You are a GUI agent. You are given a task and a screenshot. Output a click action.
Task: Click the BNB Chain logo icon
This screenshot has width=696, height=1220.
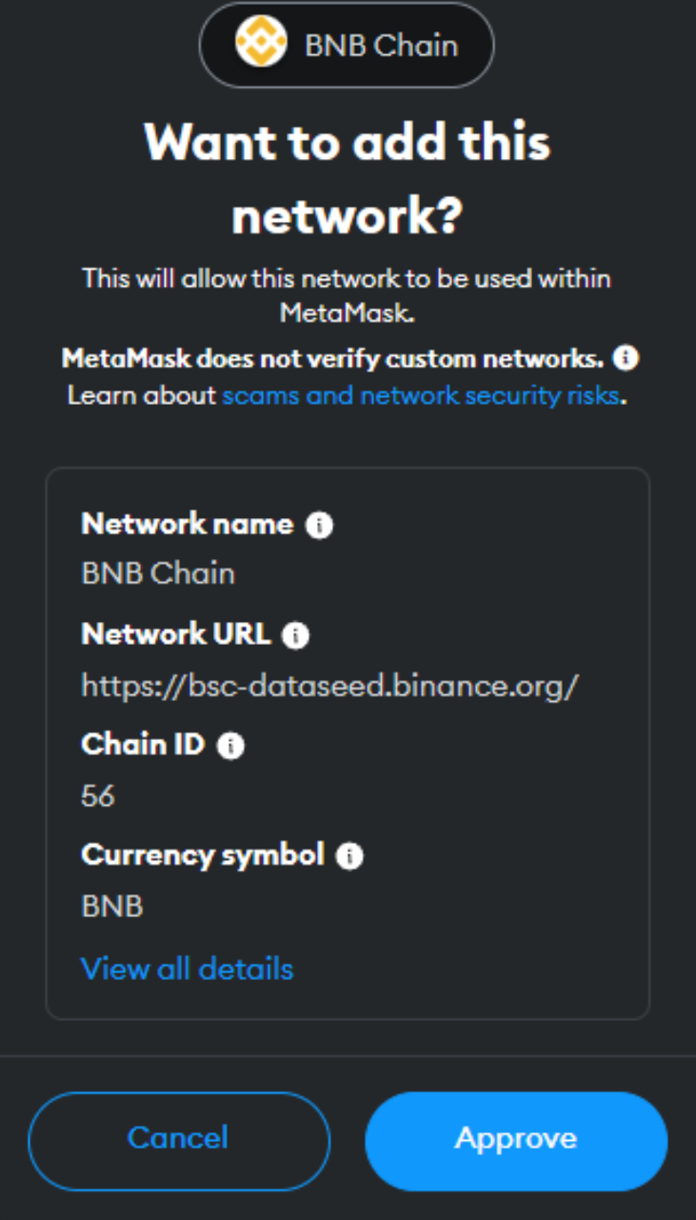261,46
